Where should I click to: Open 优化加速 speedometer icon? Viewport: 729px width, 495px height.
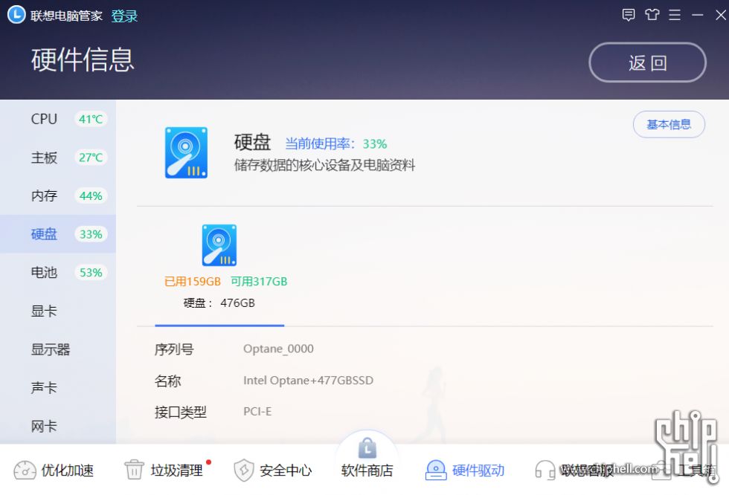(25, 470)
